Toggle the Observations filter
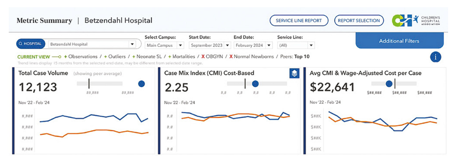Image resolution: width=453 pixels, height=156 pixels. pyautogui.click(x=81, y=57)
